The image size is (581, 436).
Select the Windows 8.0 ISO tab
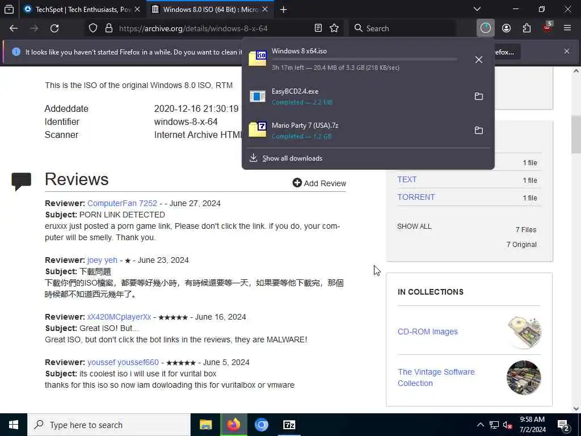coord(210,9)
